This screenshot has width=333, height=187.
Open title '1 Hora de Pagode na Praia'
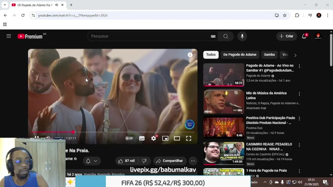point(266,171)
